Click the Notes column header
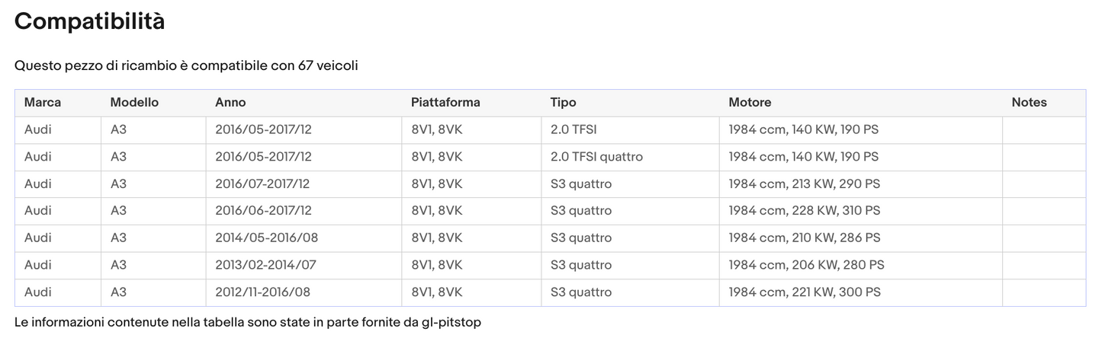This screenshot has height=338, width=1102. (x=1029, y=102)
